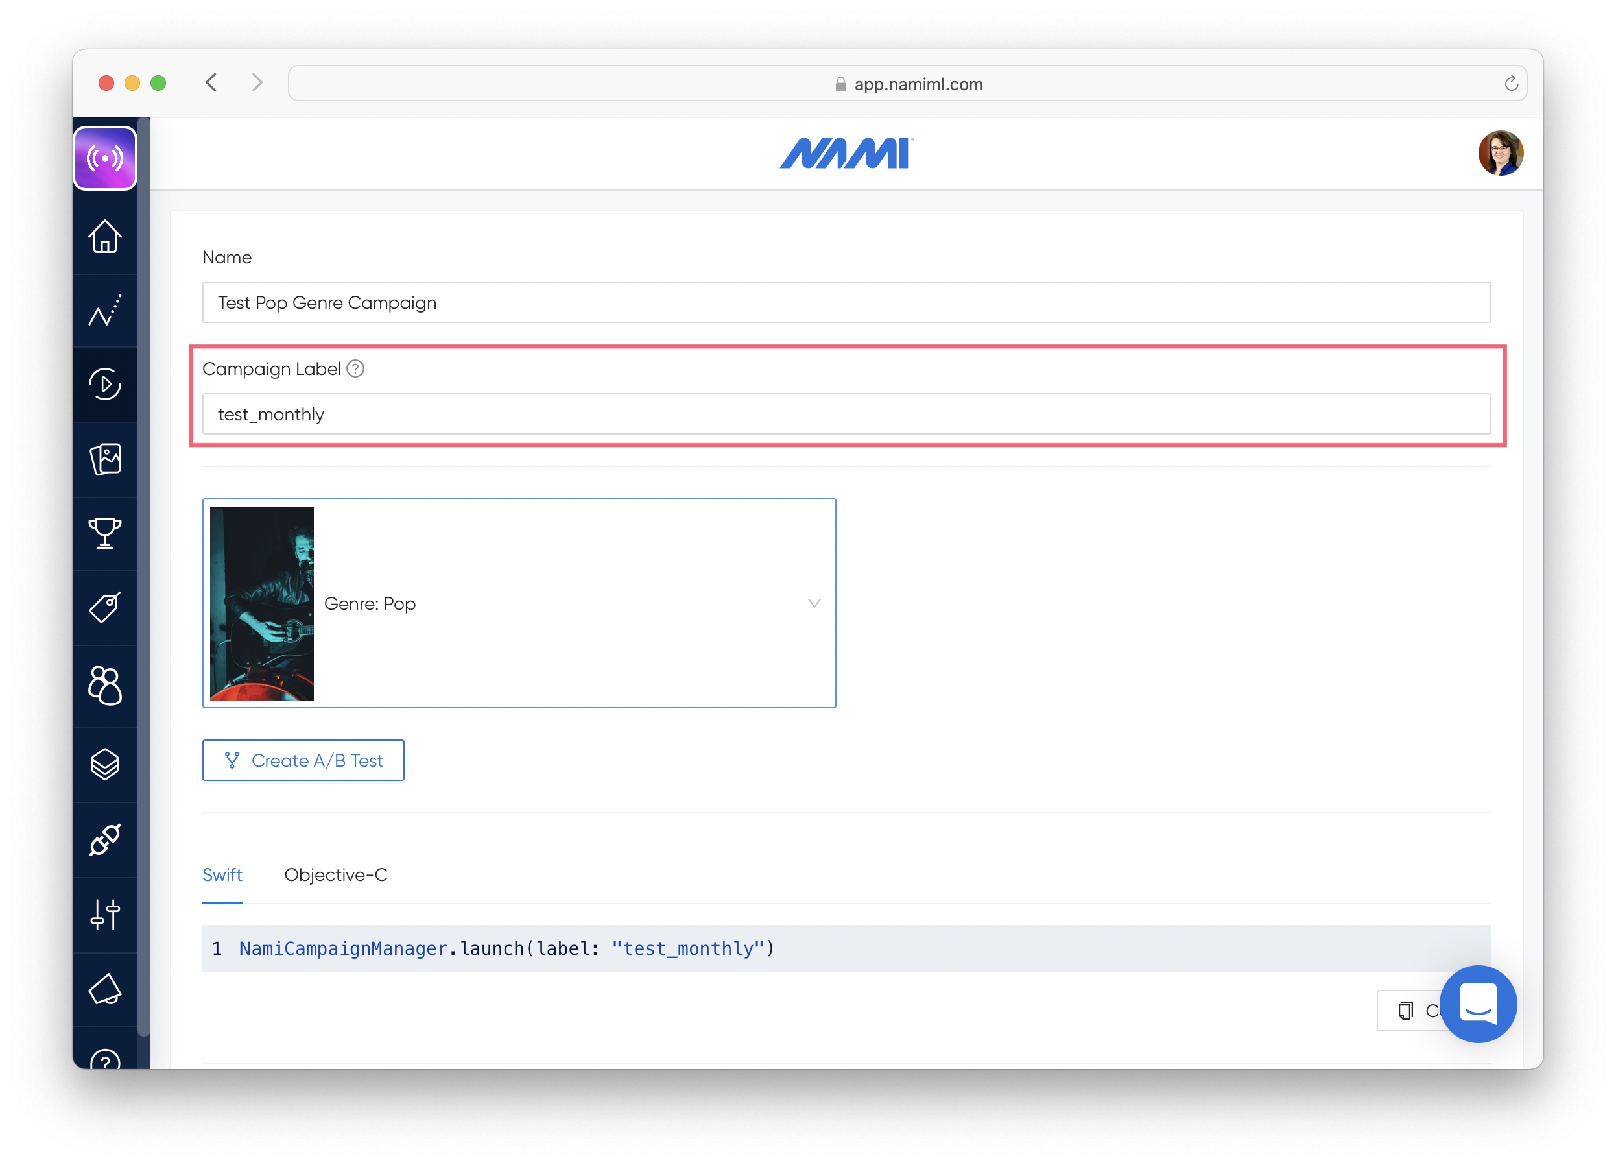This screenshot has width=1616, height=1165.
Task: Open the sliders settings sidebar icon
Action: tap(105, 914)
